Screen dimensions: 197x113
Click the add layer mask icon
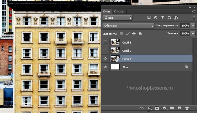point(157,108)
